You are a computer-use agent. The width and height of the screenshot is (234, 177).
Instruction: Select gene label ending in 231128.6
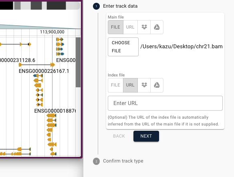18,60
